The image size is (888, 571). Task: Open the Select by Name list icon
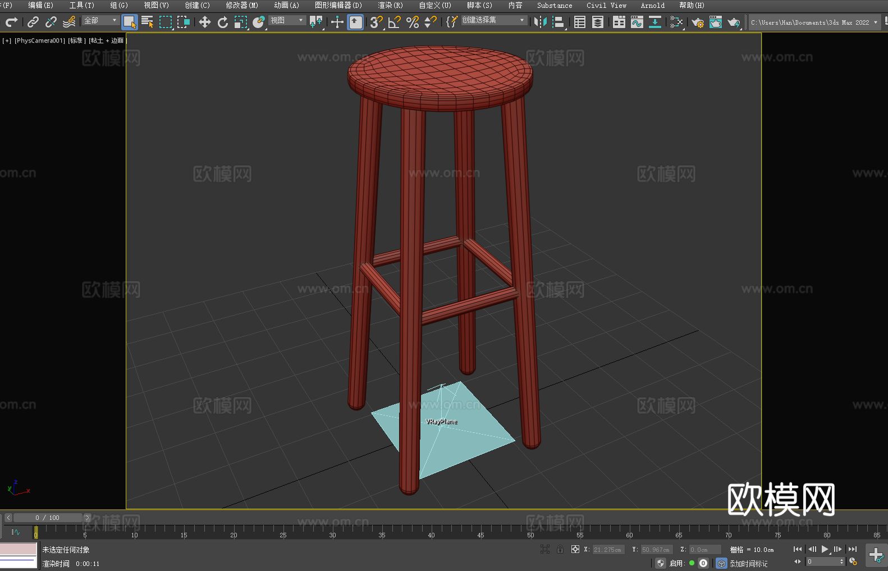coord(148,22)
